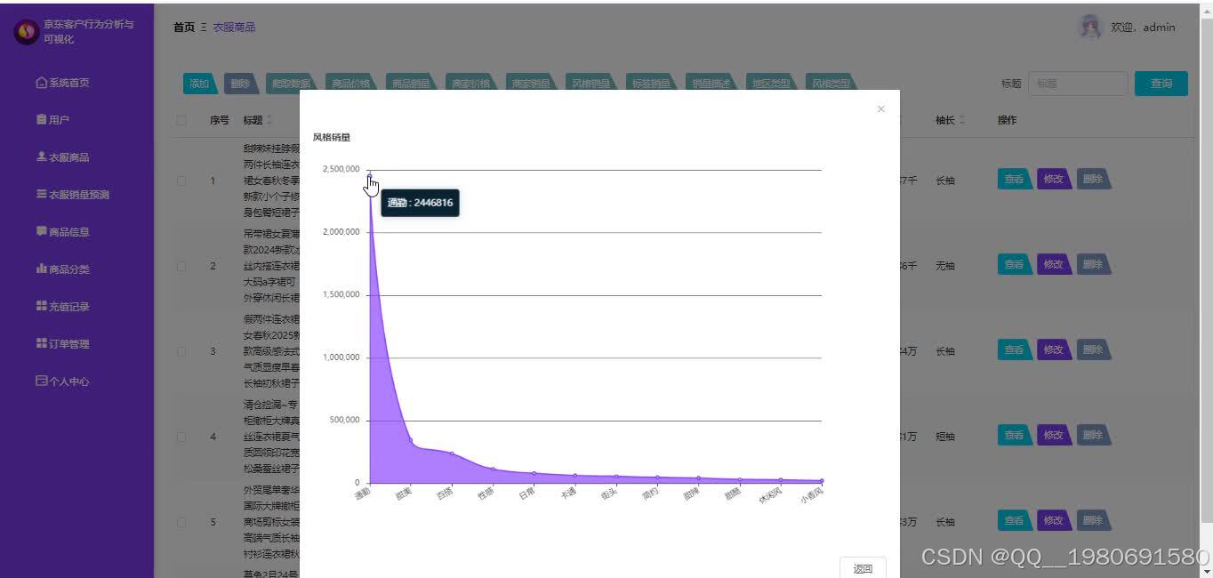Click the chat bubble icon beside 商品信息
The height and width of the screenshot is (578, 1213).
coord(41,231)
